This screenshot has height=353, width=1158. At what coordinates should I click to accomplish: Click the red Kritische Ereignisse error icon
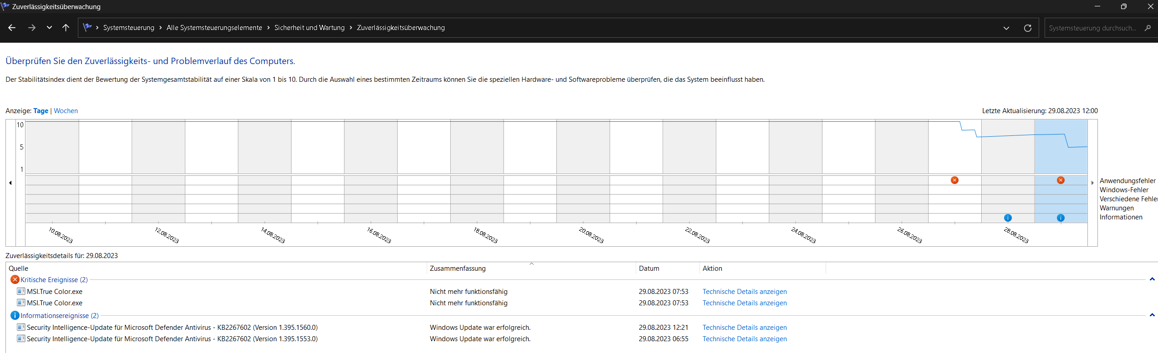[15, 279]
